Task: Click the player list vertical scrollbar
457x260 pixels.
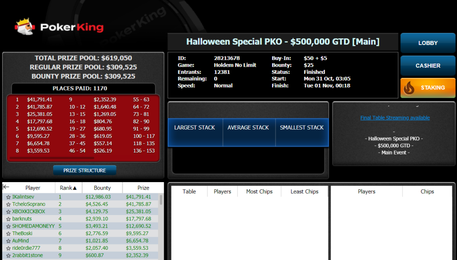Action: click(x=161, y=200)
